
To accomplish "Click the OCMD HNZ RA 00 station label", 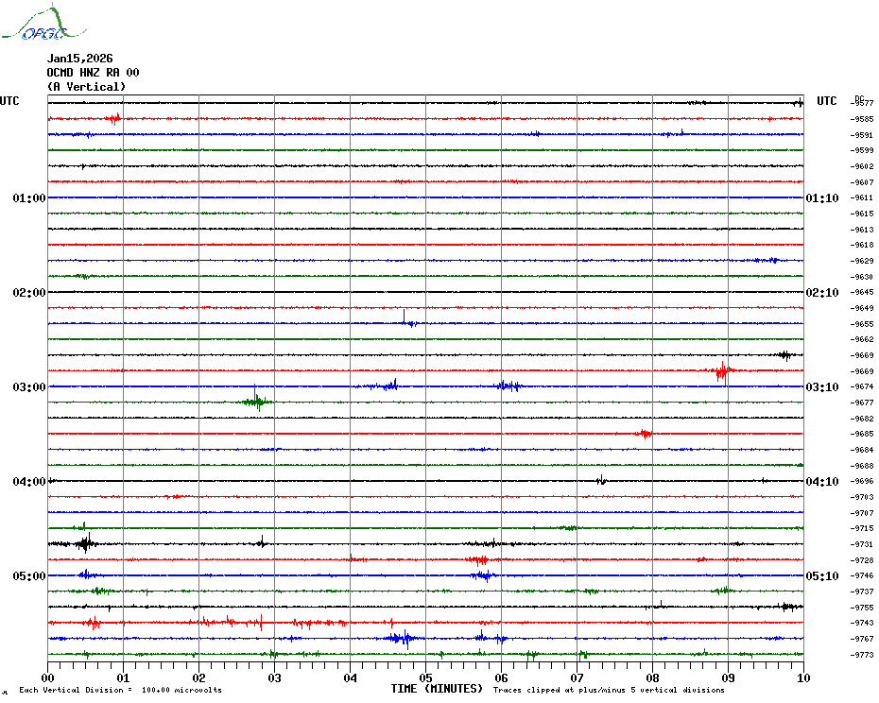I will [x=93, y=73].
